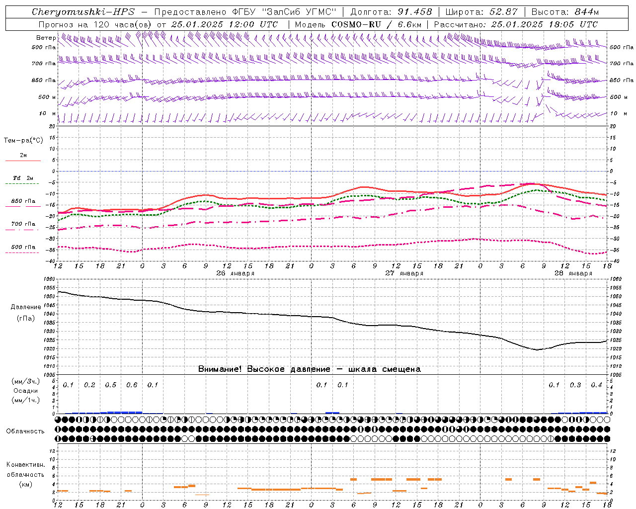Image resolution: width=636 pixels, height=509 pixels.
Task: Click the 0.5 precipitation amount
Action: [x=111, y=385]
